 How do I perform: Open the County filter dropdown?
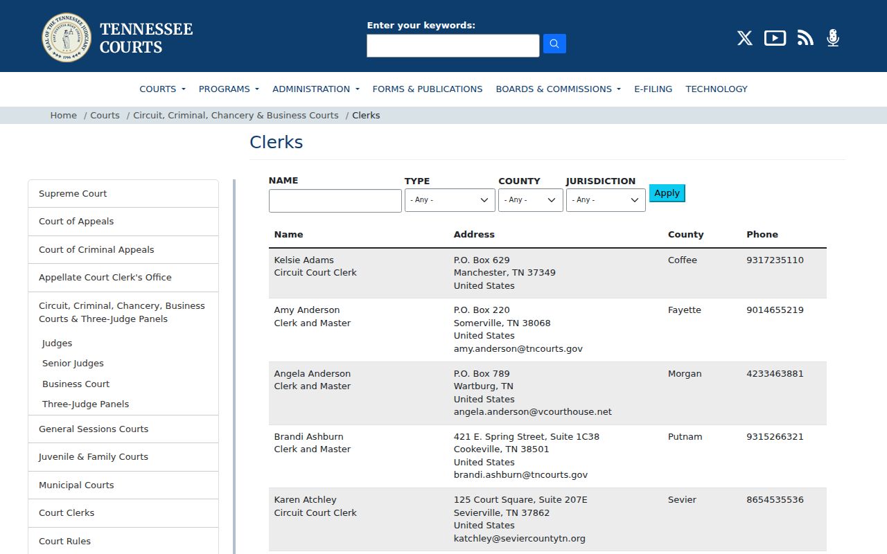coord(530,200)
